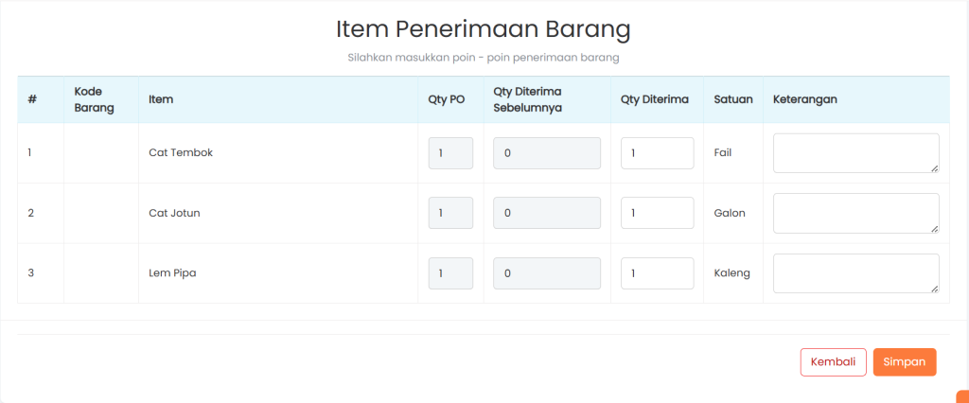Click the orange widget at bottom-right corner
Screen dimensions: 969x403
click(x=962, y=397)
